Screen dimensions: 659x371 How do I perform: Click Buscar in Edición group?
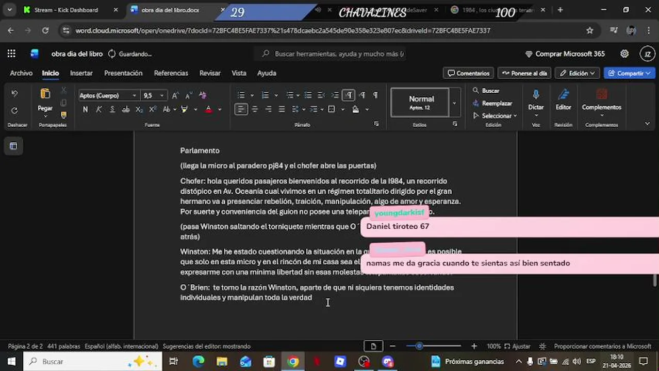click(x=486, y=91)
